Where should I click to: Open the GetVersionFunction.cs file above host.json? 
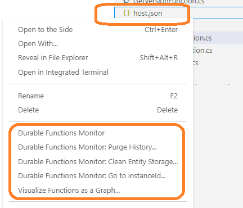[169, 2]
